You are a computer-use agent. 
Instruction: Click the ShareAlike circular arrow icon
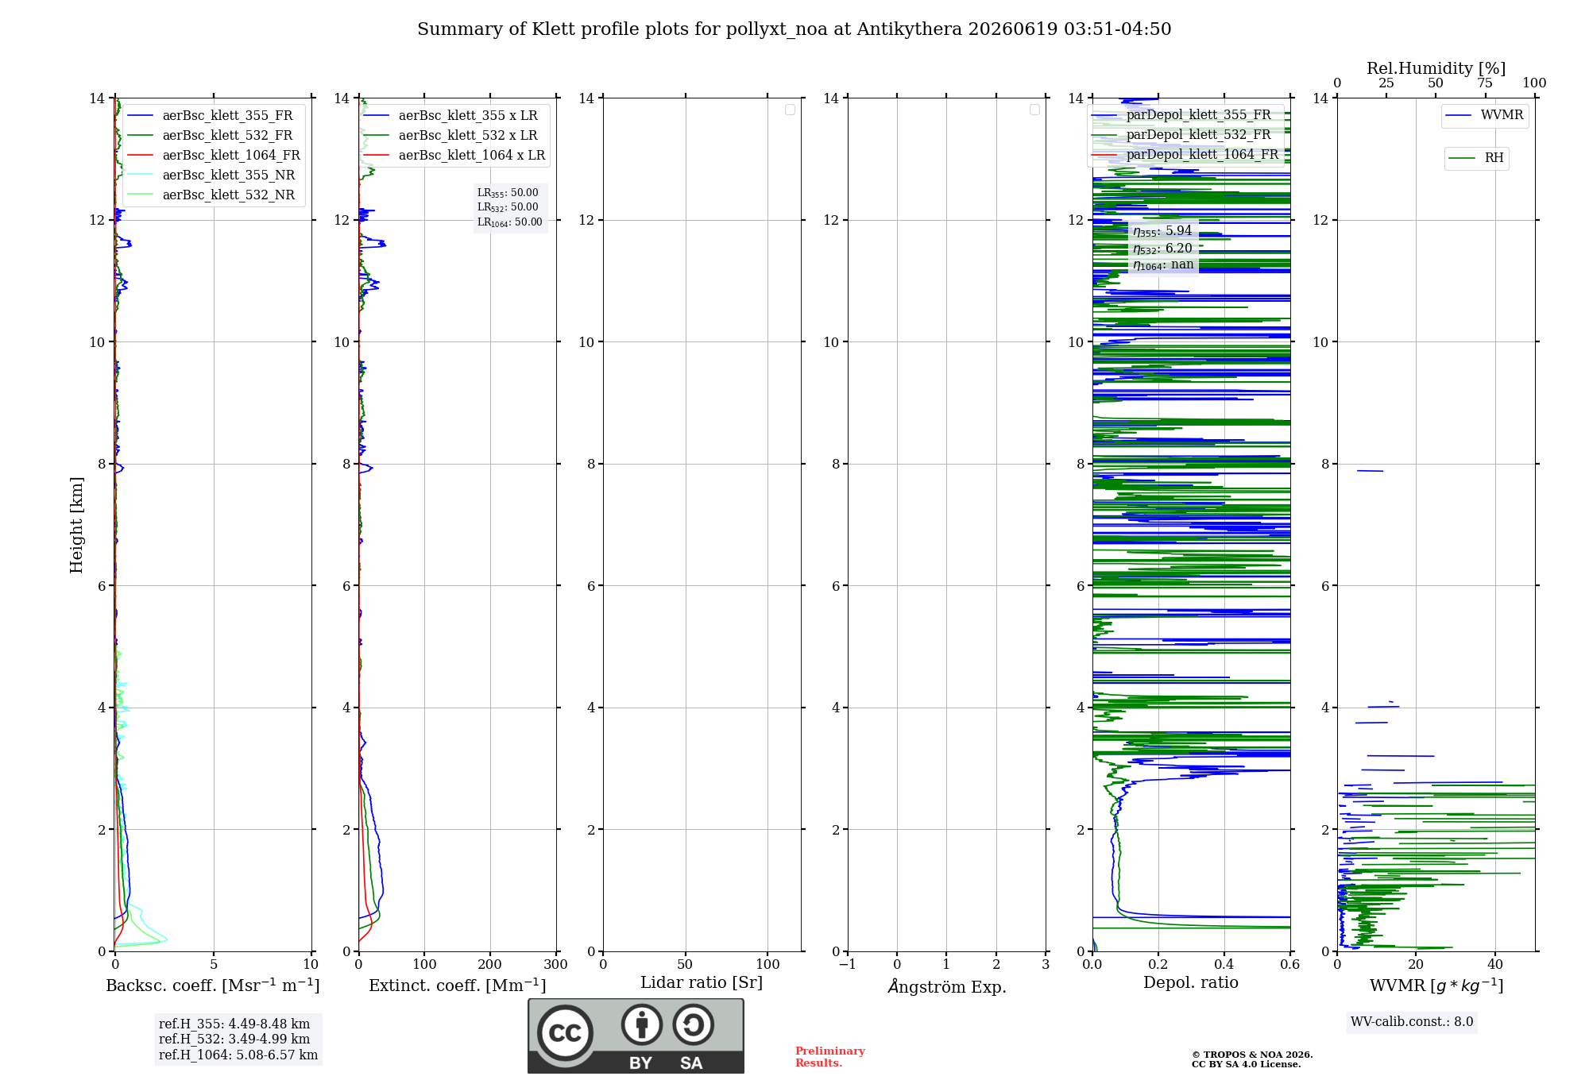tap(694, 1024)
